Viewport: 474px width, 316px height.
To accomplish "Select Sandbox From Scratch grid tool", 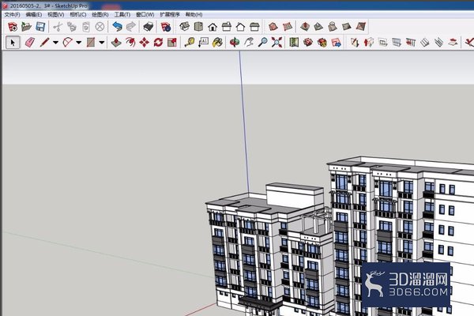I will (x=288, y=27).
